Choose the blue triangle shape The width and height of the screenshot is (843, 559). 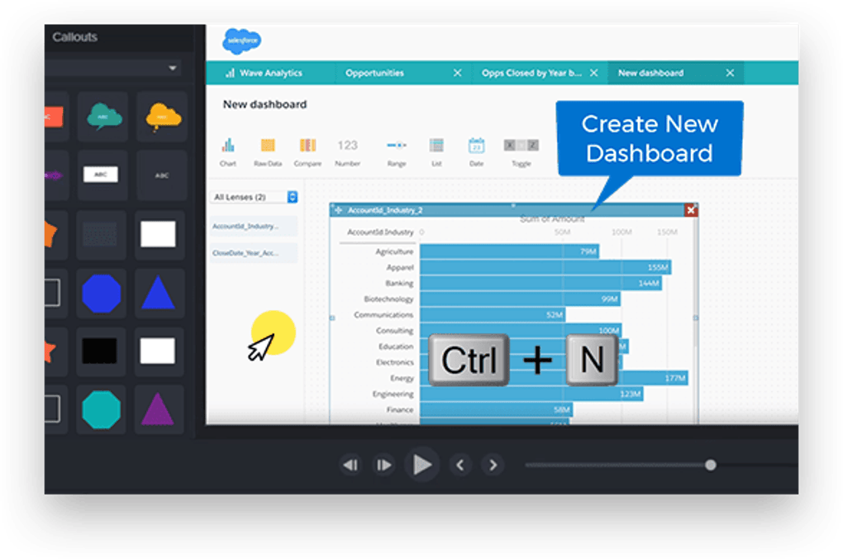pos(158,294)
